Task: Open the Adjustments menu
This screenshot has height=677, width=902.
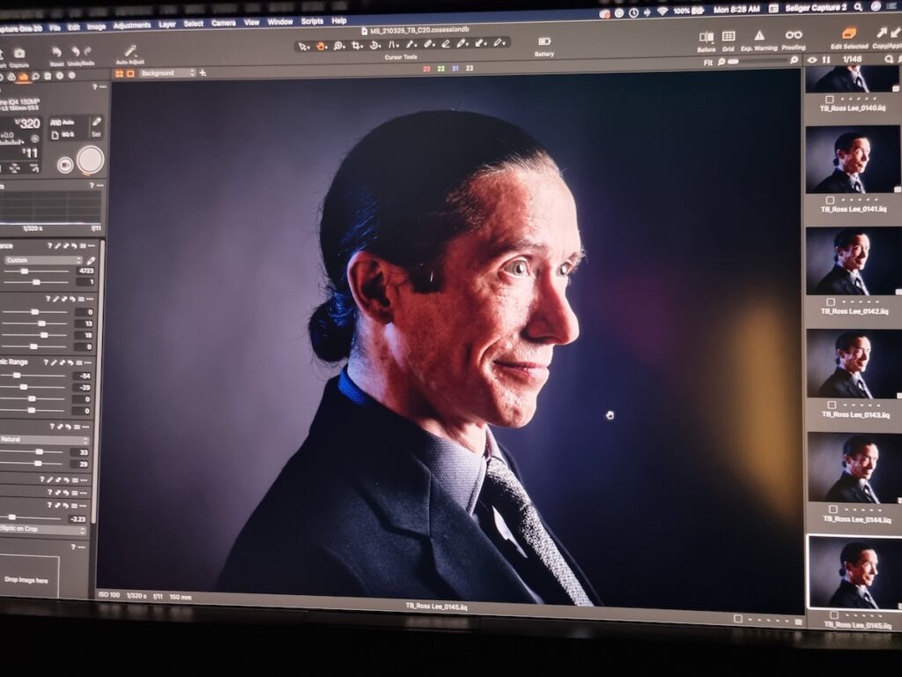Action: [x=131, y=25]
